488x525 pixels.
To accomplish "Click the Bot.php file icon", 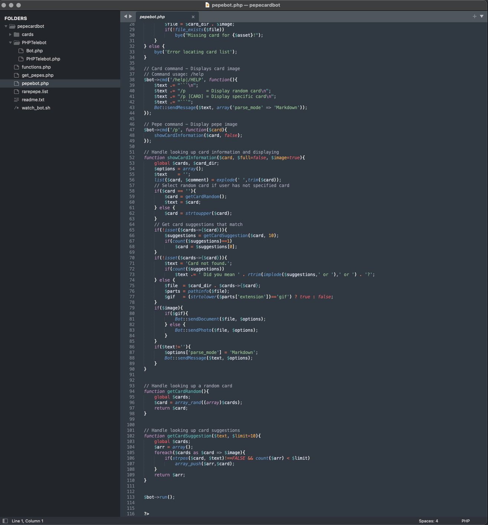I will (x=21, y=51).
